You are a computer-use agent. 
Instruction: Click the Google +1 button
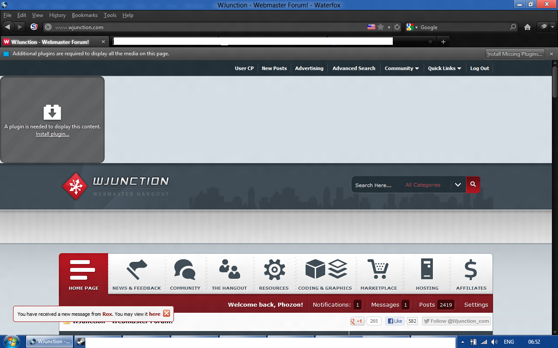(x=357, y=321)
